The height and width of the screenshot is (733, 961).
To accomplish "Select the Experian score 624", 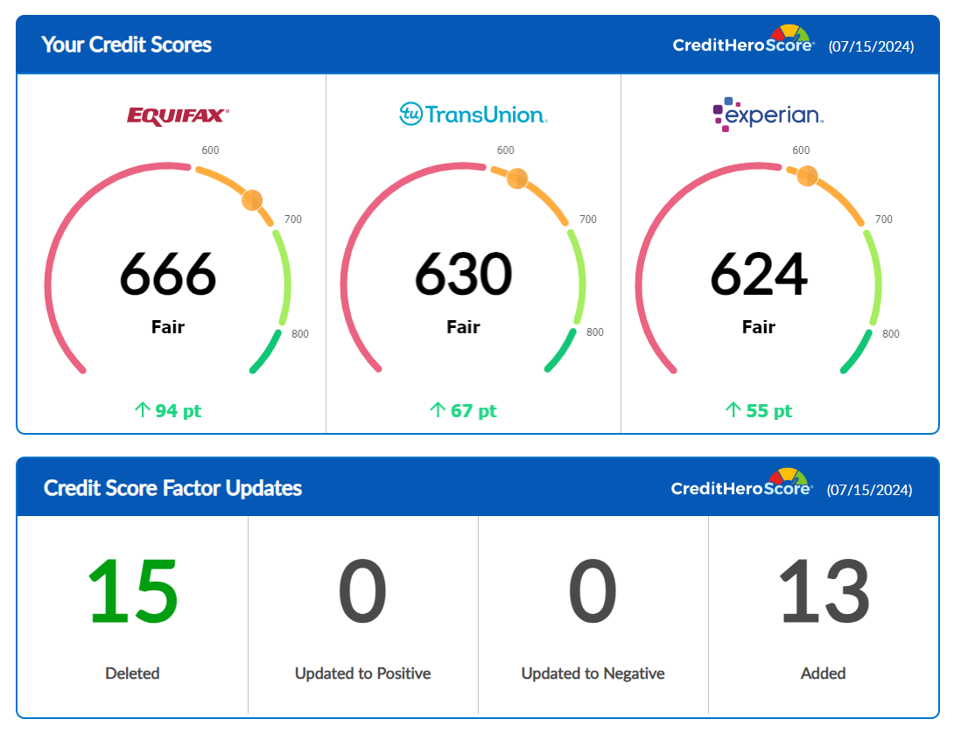I will (x=759, y=274).
